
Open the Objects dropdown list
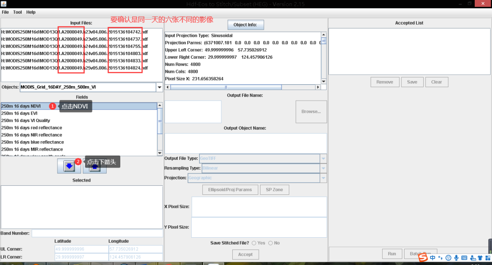pyautogui.click(x=159, y=87)
